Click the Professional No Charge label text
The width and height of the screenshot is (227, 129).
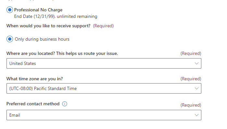coord(38,10)
